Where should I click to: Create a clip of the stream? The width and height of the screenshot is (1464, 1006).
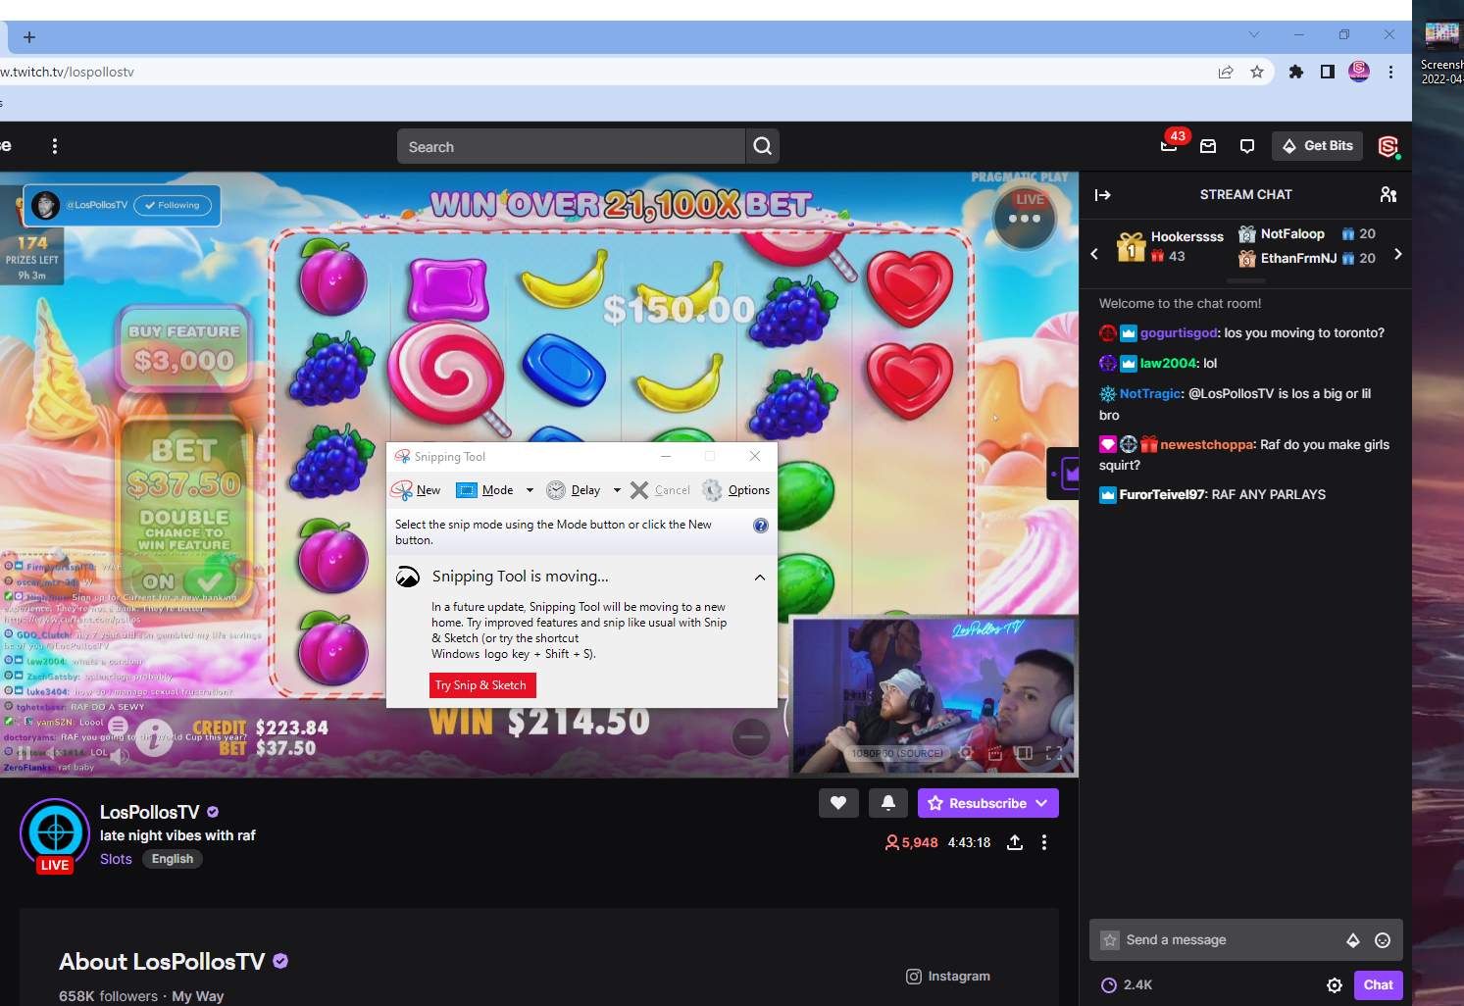click(995, 753)
